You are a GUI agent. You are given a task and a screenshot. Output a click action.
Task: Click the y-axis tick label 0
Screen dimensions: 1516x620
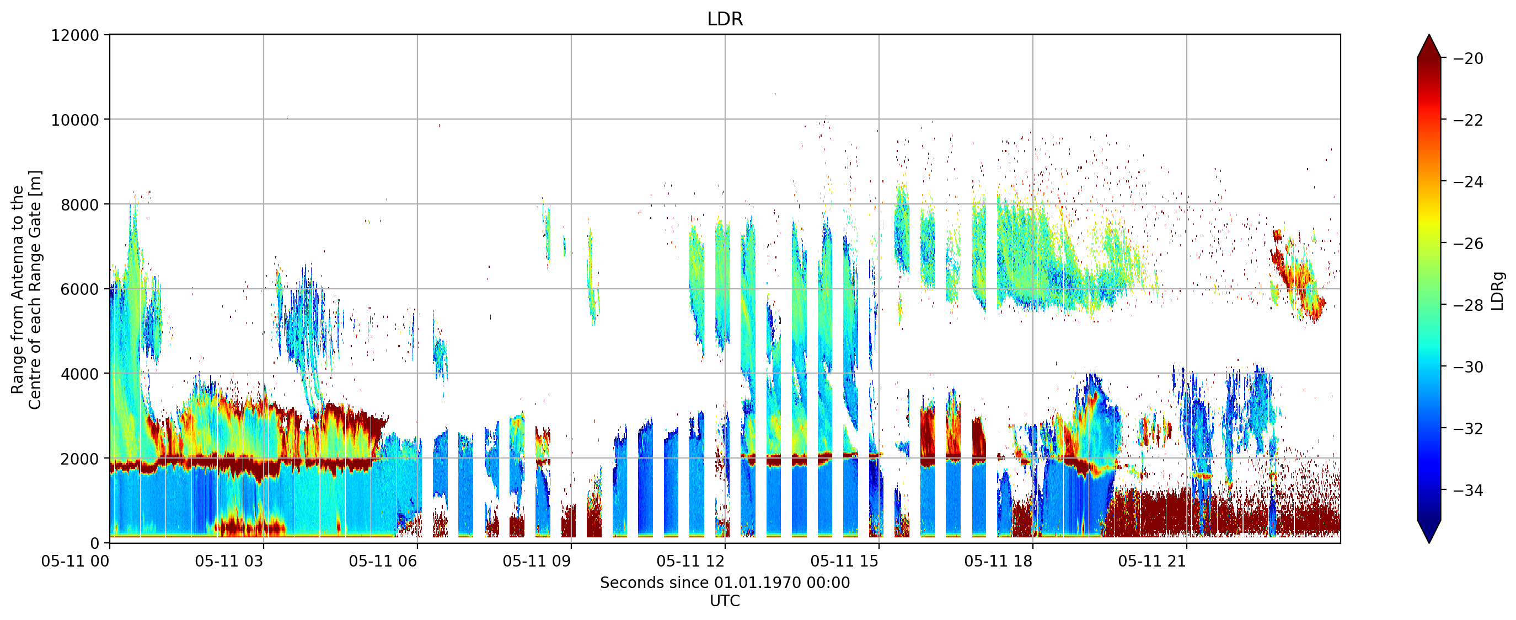[x=94, y=543]
